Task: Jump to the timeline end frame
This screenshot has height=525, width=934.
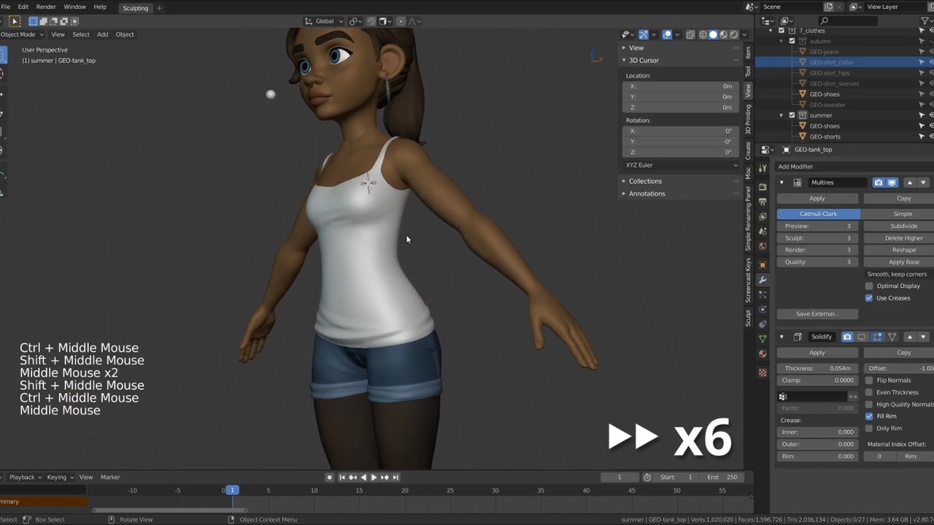Action: point(395,478)
